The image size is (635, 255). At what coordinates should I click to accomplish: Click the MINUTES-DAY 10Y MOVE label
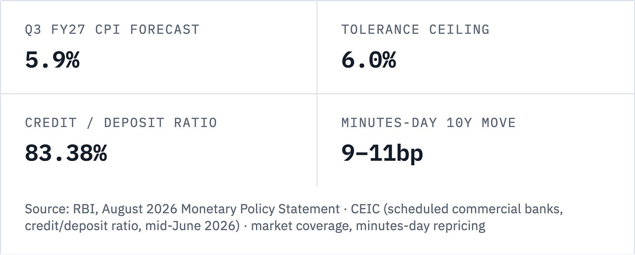click(428, 122)
